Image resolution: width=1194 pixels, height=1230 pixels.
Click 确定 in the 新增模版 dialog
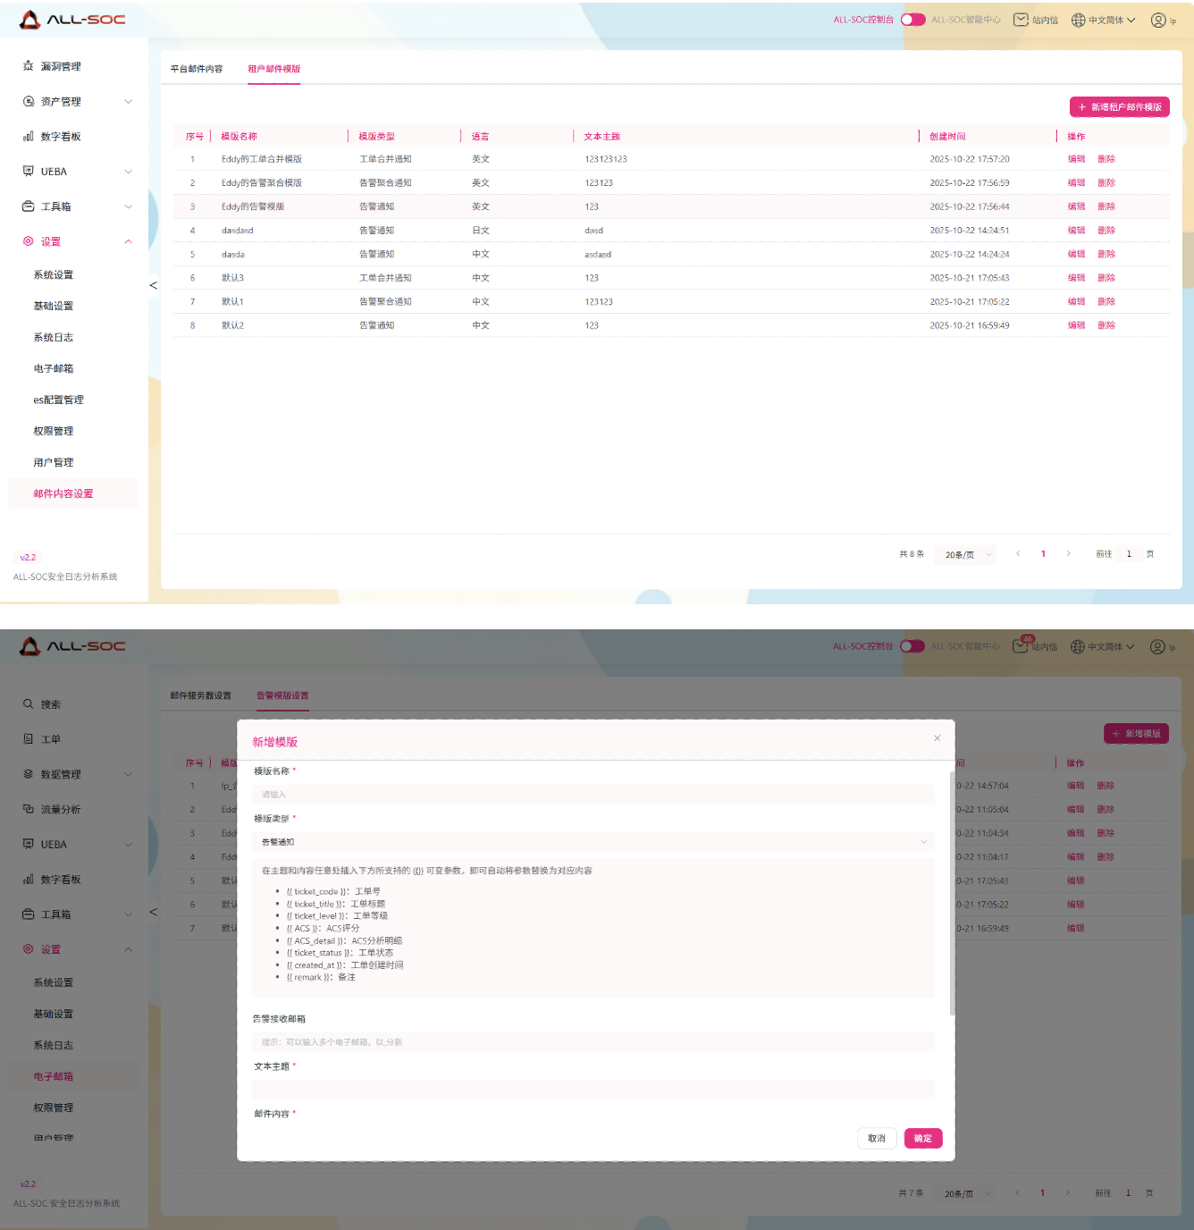922,1138
